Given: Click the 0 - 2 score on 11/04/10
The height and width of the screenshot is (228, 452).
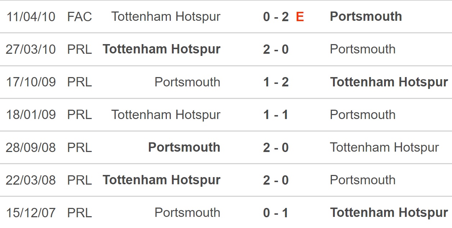Looking at the screenshot, I should pos(276,17).
